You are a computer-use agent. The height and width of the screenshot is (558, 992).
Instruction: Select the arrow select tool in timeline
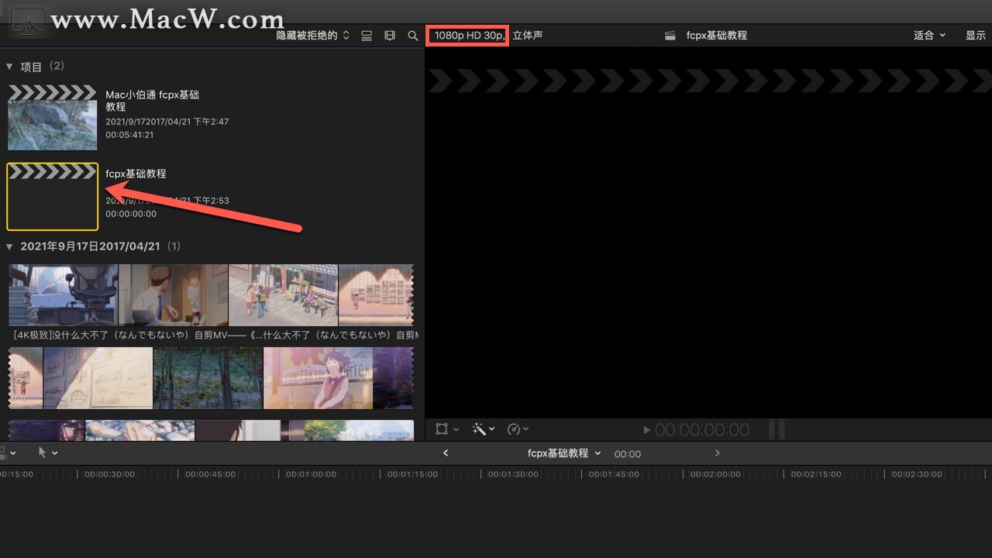pos(43,453)
